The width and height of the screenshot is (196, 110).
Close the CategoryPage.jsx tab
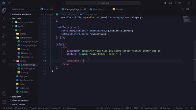coord(85,9)
